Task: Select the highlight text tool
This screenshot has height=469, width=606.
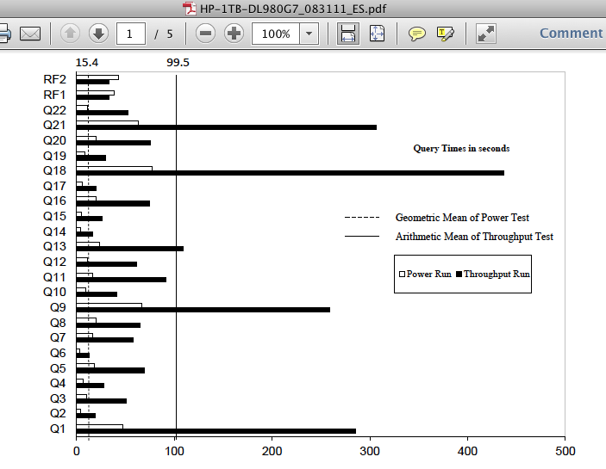Action: pos(445,34)
